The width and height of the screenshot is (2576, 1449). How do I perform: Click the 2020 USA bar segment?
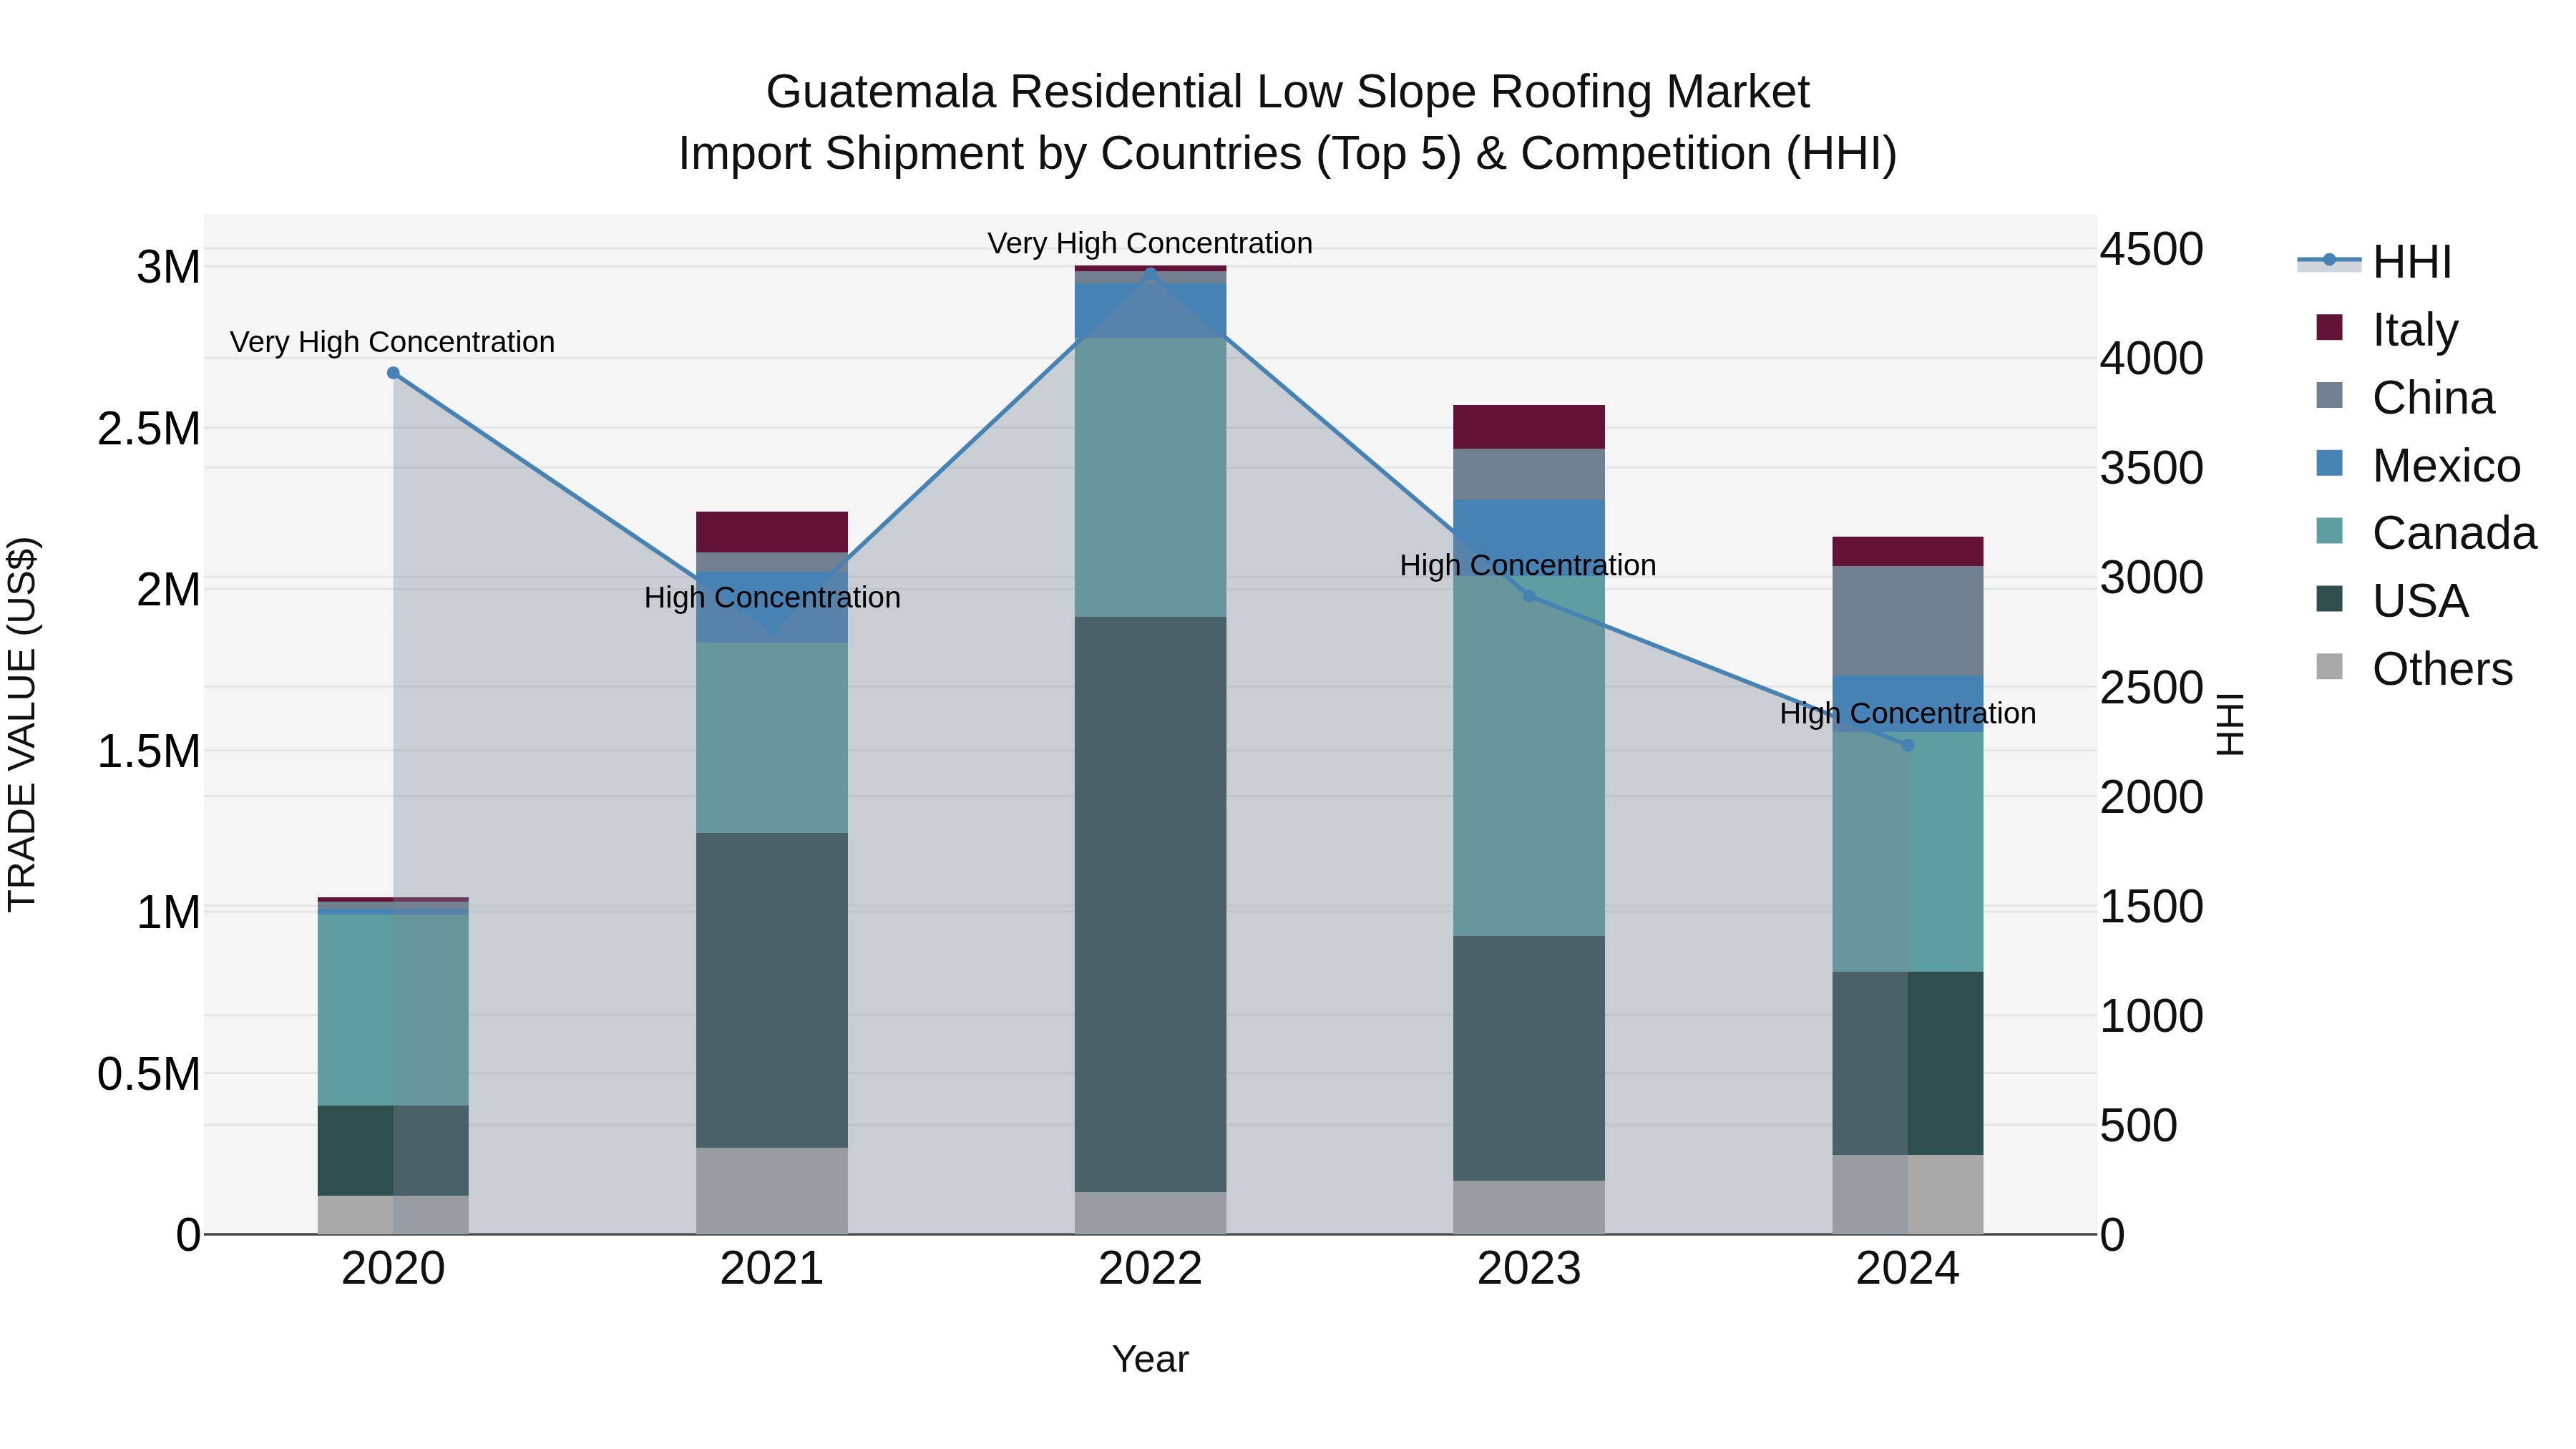pos(393,1151)
